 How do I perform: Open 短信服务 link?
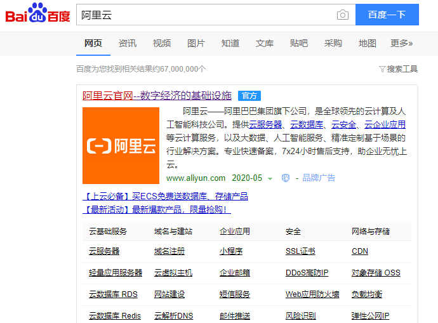(235, 294)
